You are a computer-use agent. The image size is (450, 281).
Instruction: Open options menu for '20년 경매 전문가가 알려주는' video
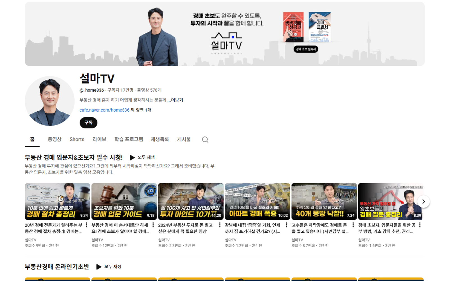(86, 225)
